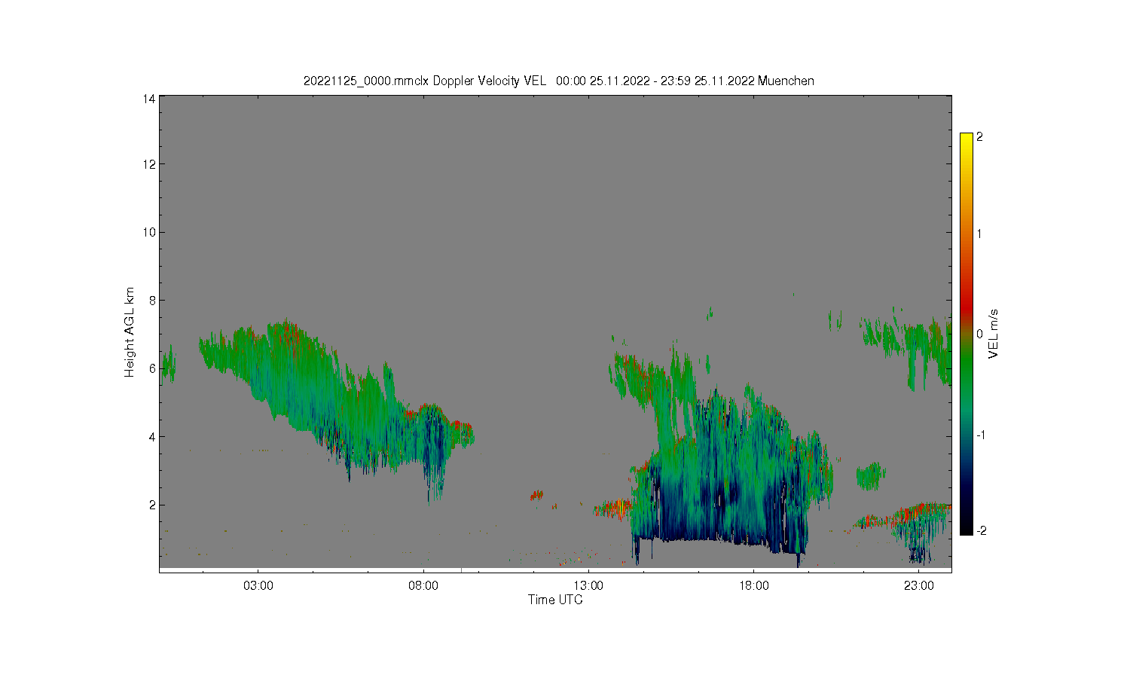This screenshot has width=1130, height=678.
Task: Click the 13:00 time tick label
Action: (588, 586)
